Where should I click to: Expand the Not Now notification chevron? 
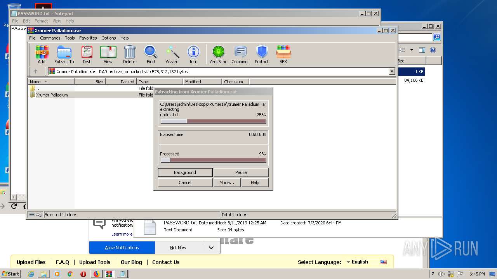[211, 248]
